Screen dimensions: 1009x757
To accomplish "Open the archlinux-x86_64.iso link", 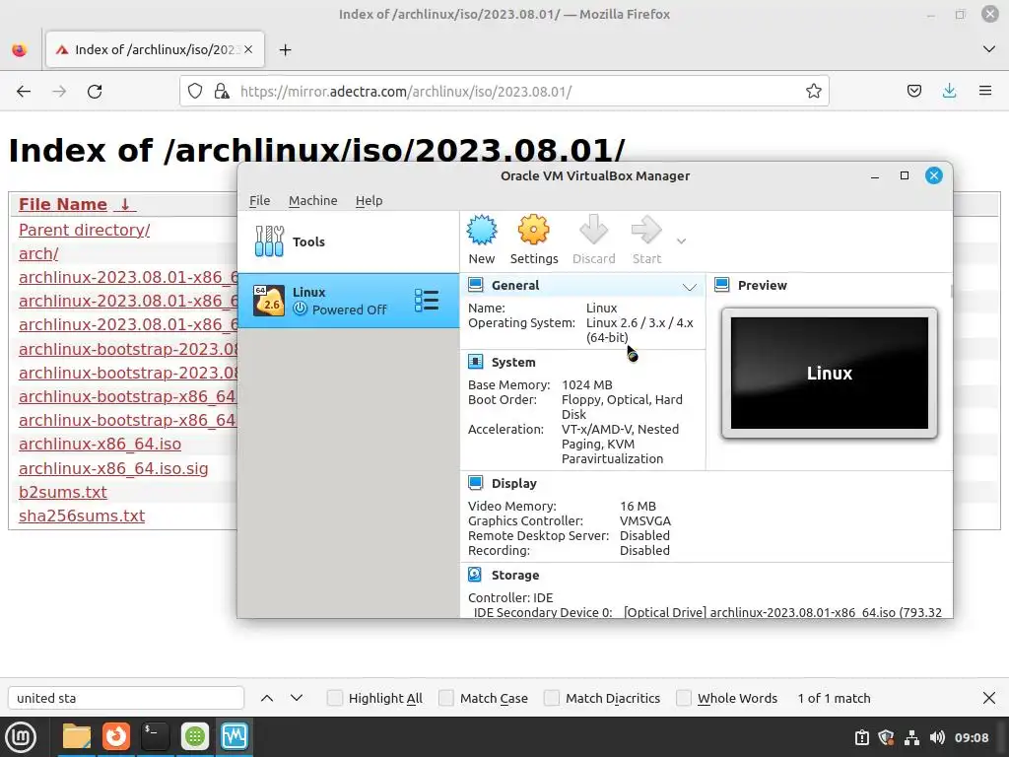I will click(x=100, y=445).
